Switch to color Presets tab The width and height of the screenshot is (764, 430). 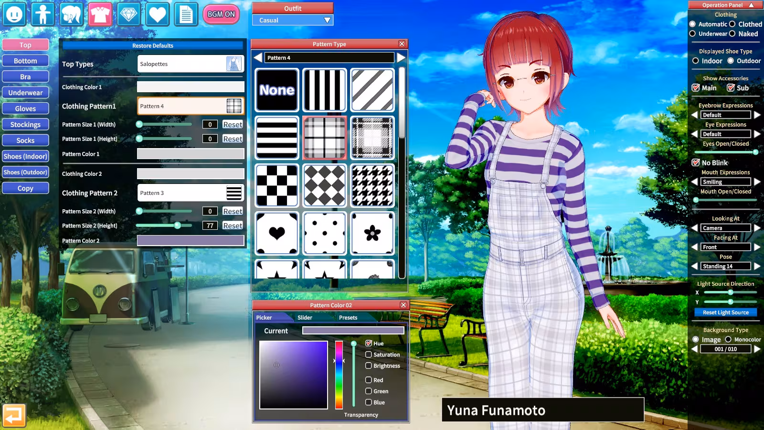pos(348,317)
